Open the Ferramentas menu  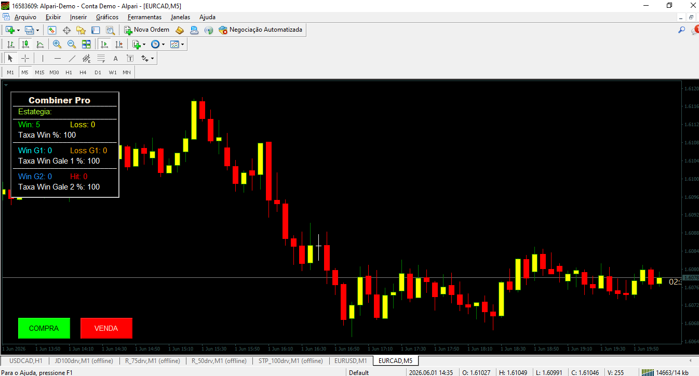click(x=144, y=17)
